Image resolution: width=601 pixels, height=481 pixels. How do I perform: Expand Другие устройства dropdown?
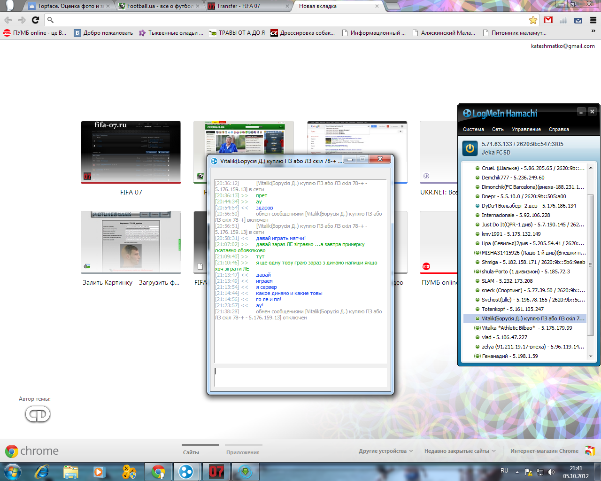pos(386,451)
